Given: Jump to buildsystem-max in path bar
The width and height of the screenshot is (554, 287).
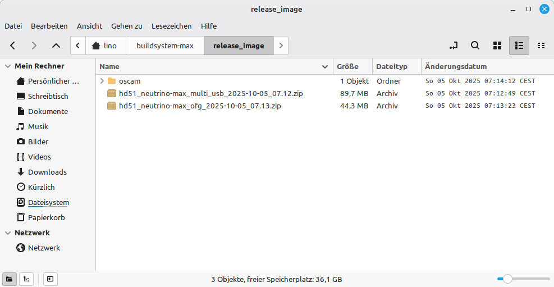Looking at the screenshot, I should coord(165,45).
